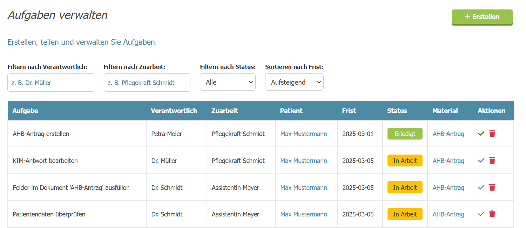
Task: Open 'AHB-Antrag' material link for 'Patientendaten überprüfen'
Action: tap(448, 214)
